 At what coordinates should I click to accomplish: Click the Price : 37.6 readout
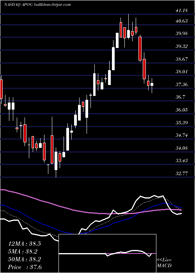(25, 267)
